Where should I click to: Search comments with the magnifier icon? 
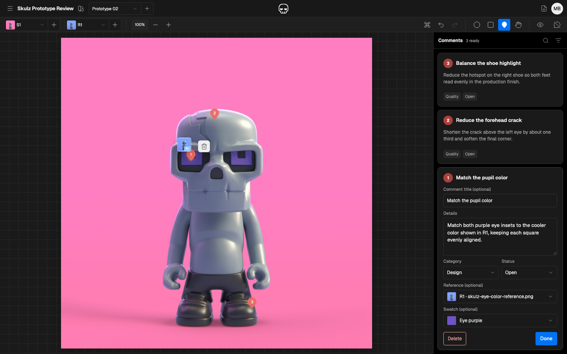tap(546, 41)
